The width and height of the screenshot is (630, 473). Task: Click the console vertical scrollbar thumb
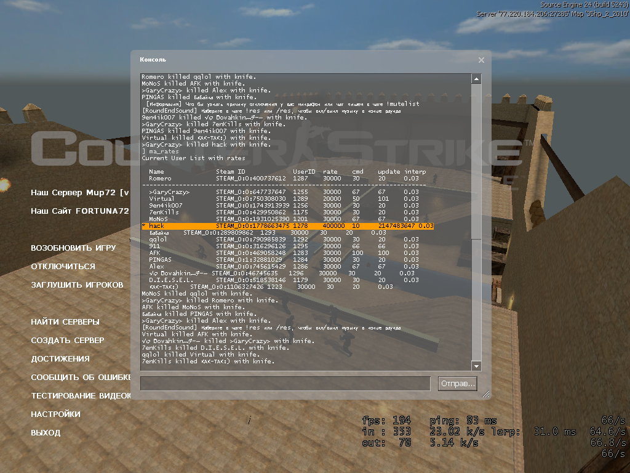point(477,162)
